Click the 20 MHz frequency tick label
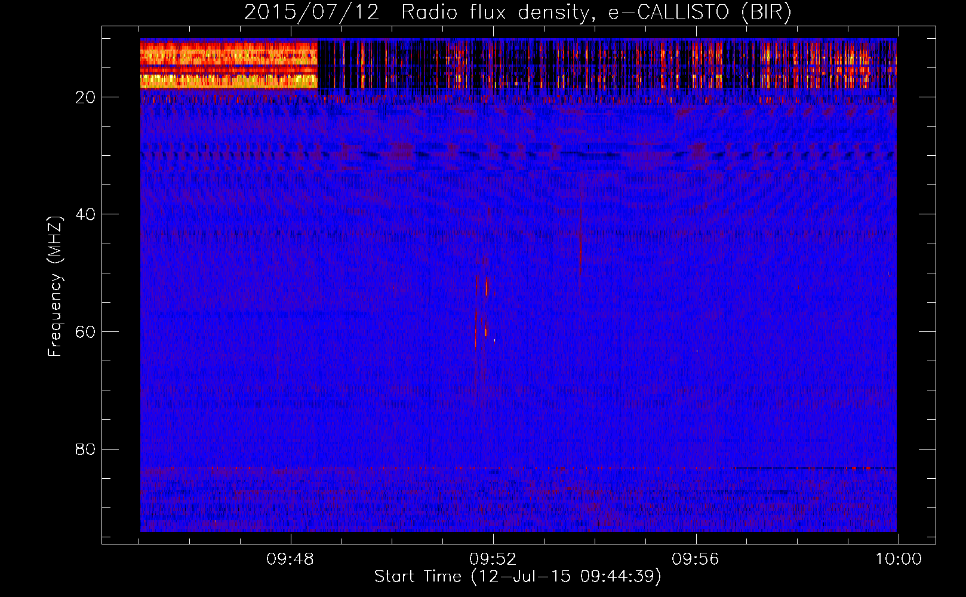 tap(85, 97)
